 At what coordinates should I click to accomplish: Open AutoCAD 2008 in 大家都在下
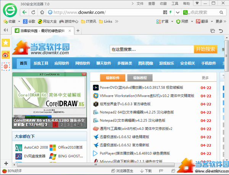[32, 147]
